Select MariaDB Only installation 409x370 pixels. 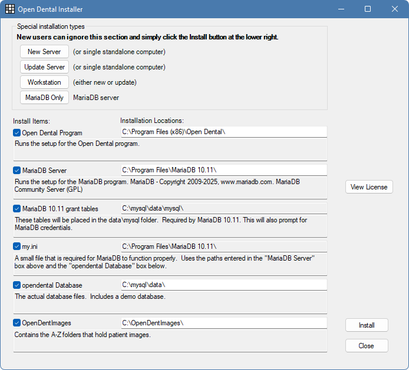(x=44, y=98)
